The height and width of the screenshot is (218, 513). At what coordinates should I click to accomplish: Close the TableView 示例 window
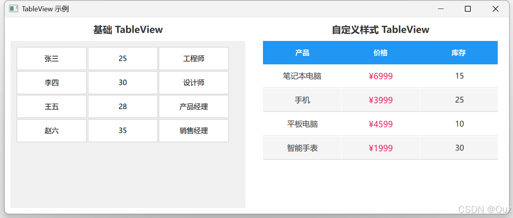point(495,9)
